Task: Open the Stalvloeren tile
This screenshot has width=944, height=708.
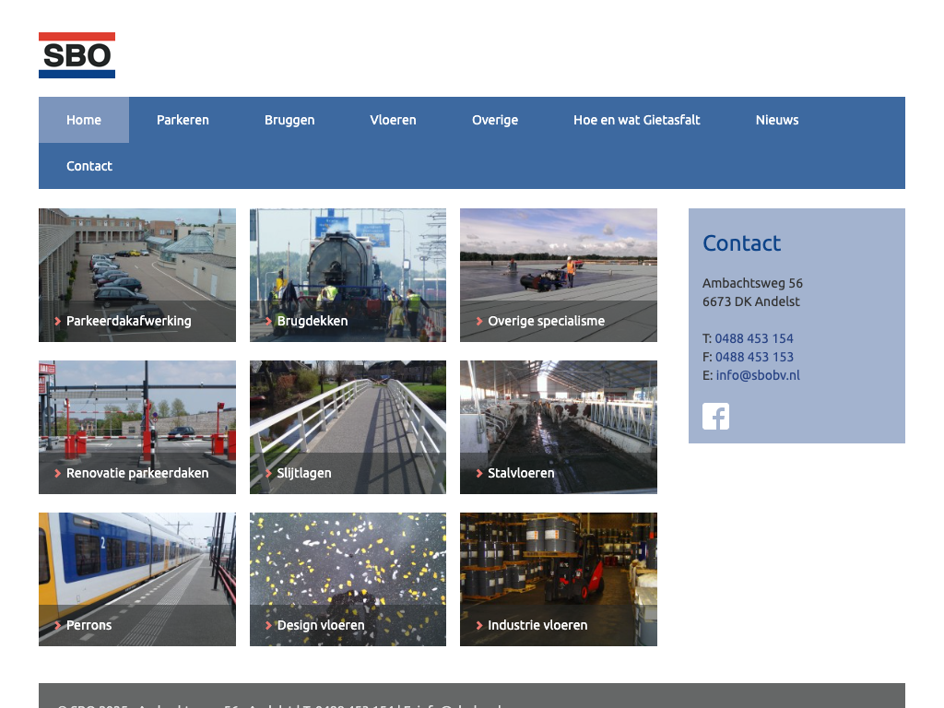Action: [x=559, y=427]
